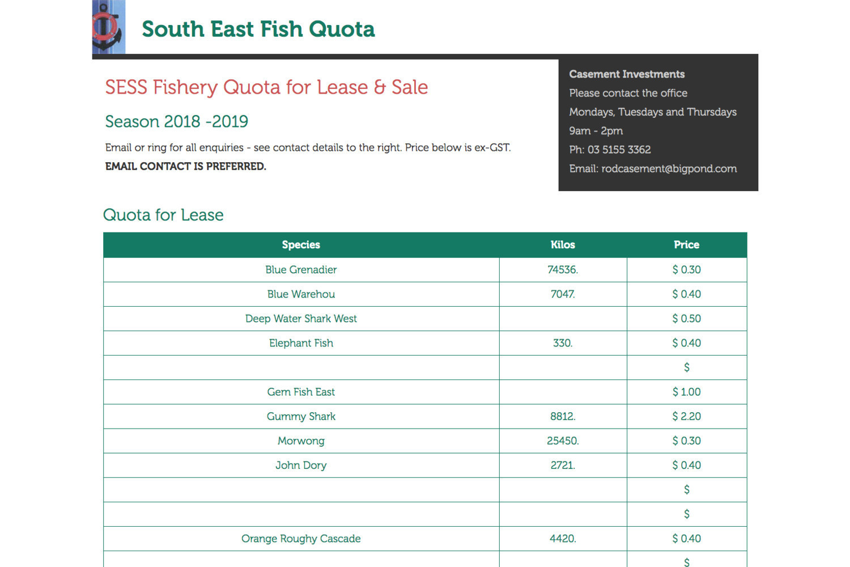Viewport: 850px width, 567px height.
Task: Click the Quota for Lease heading
Action: pos(163,215)
